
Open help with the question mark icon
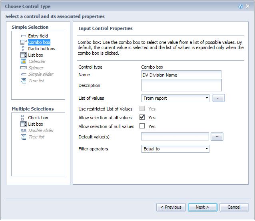click(240, 6)
